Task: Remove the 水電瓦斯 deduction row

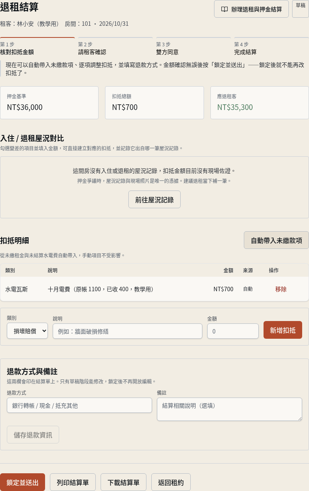Action: point(281,289)
